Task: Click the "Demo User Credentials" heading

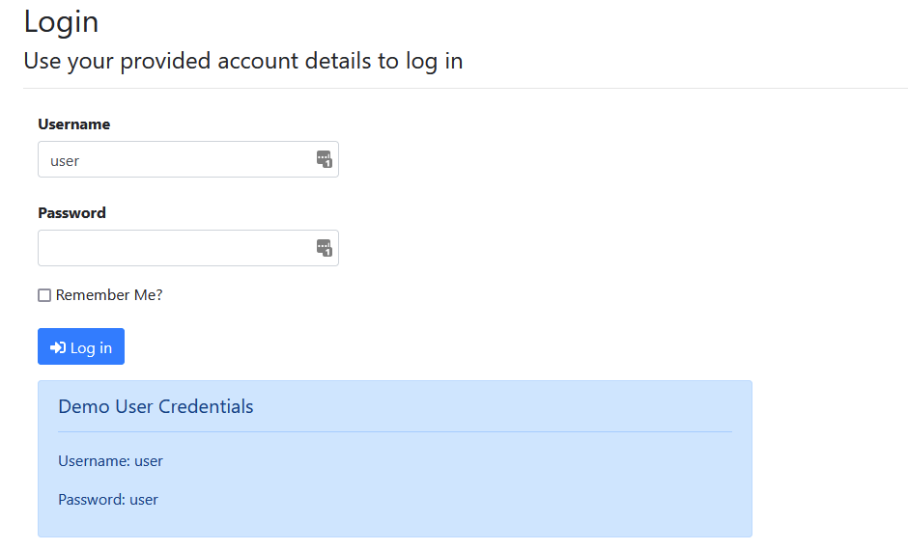Action: 156,406
